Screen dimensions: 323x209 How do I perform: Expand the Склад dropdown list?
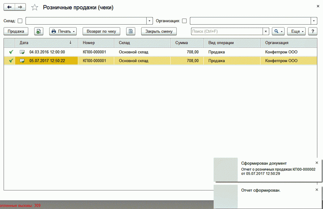tap(150, 21)
